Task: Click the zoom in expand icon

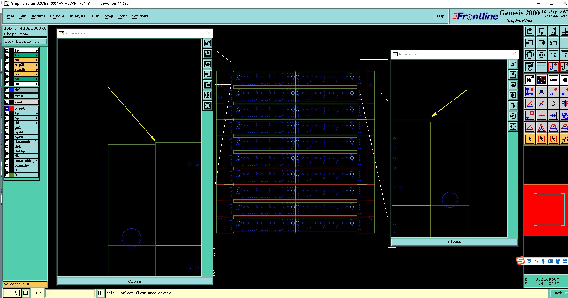Action: (x=530, y=55)
